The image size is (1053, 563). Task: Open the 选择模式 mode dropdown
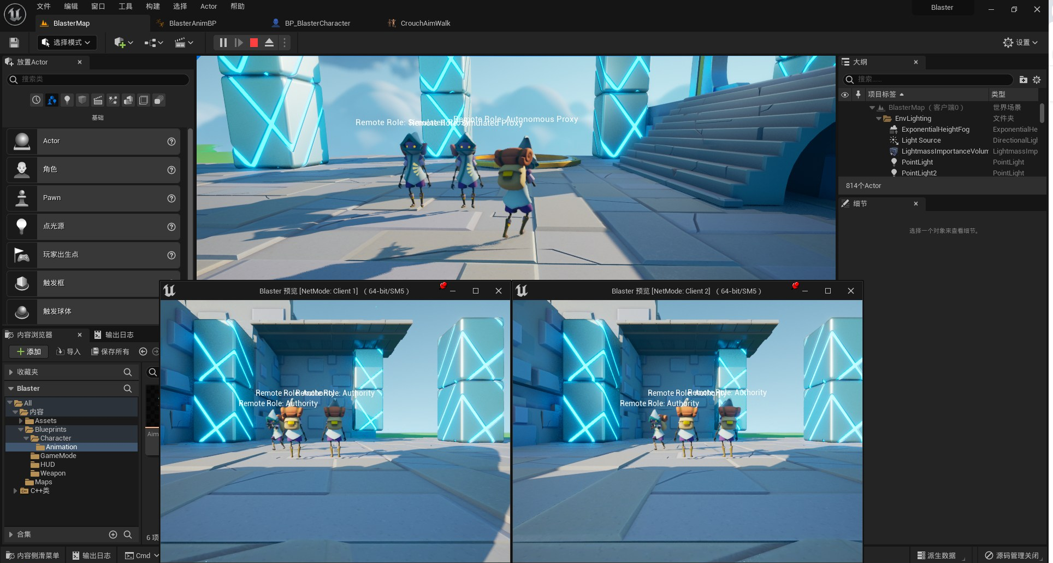(67, 43)
